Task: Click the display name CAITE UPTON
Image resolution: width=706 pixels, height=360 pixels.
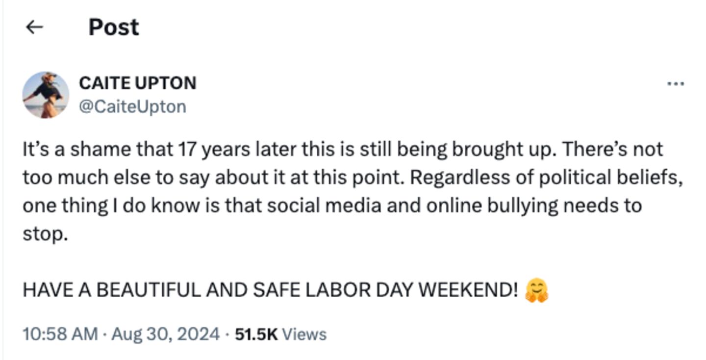Action: [137, 83]
